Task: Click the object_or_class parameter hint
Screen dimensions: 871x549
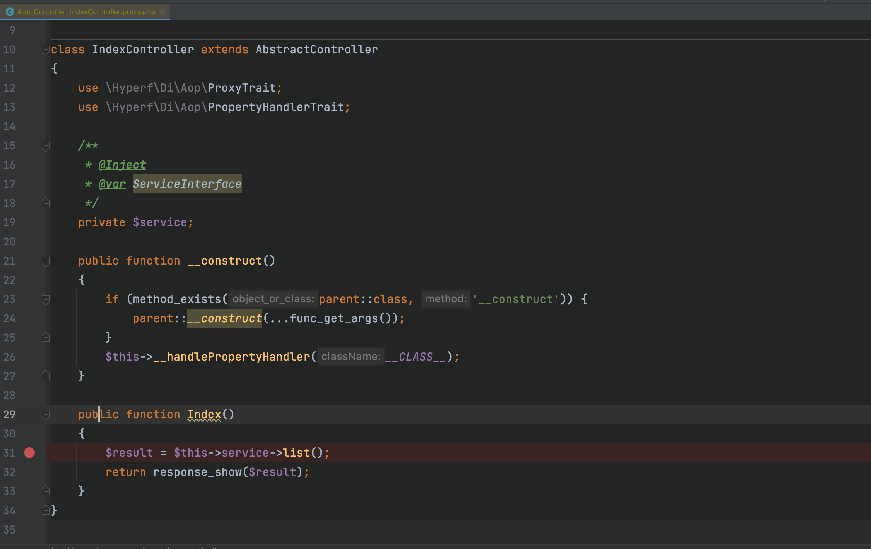Action: [273, 299]
